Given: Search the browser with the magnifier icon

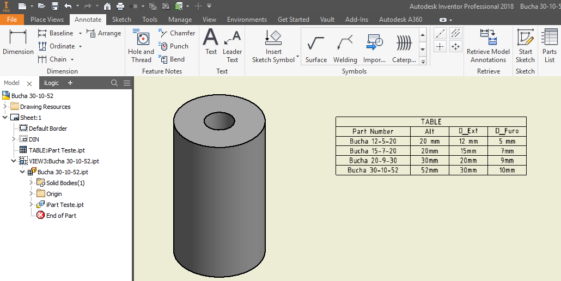Looking at the screenshot, I should click(114, 83).
